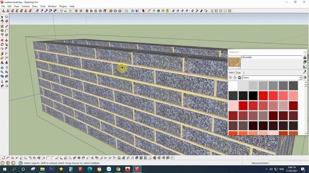Go to In Model materials home icon
Screen dimensions: 309x173
click(239, 78)
